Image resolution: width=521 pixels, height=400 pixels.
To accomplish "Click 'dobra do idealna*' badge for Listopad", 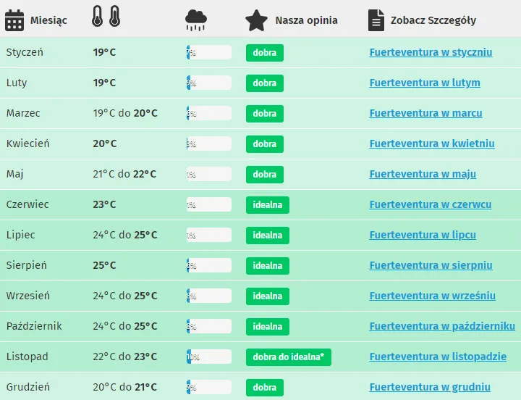I will (x=288, y=357).
